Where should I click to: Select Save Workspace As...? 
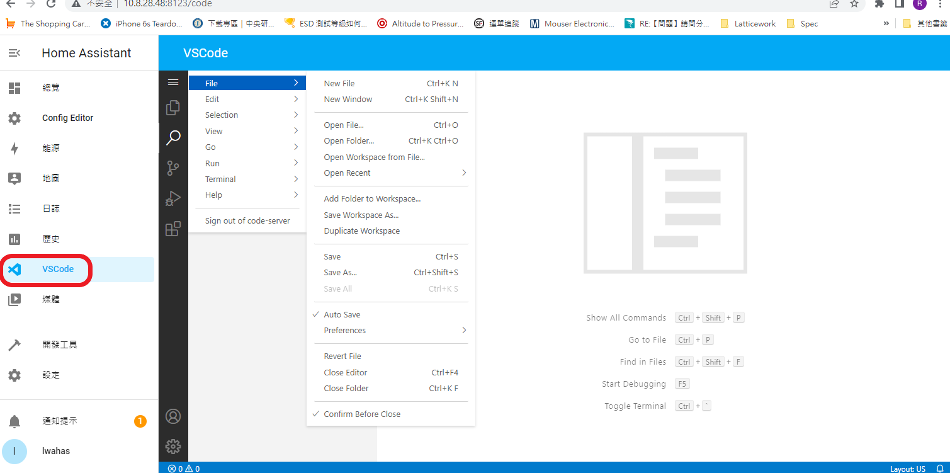pos(390,215)
